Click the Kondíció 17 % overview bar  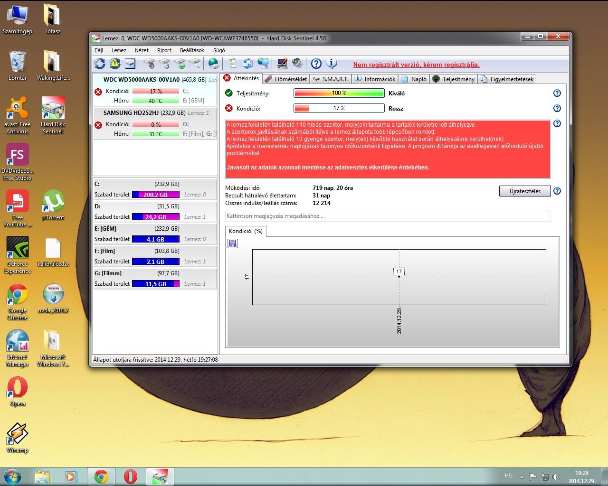tap(339, 108)
